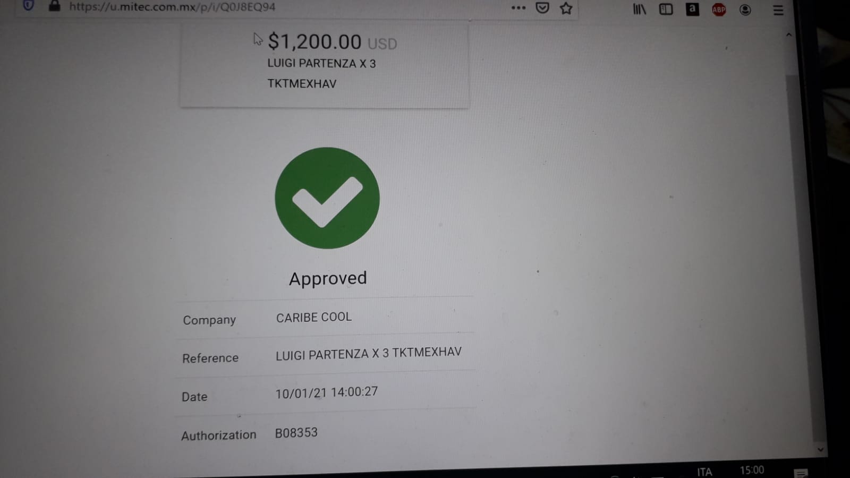Screen dimensions: 850x478
Task: Click the scrollbar up arrow
Action: [789, 35]
